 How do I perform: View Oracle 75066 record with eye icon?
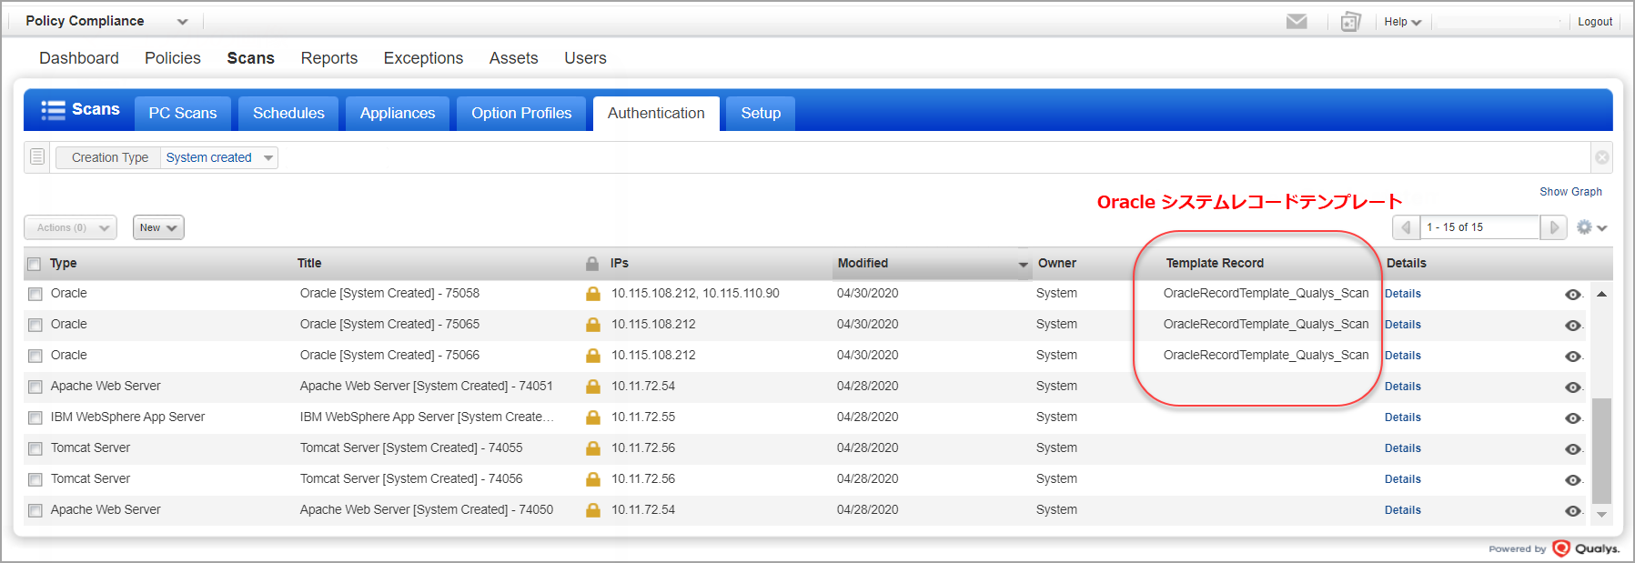click(1572, 357)
